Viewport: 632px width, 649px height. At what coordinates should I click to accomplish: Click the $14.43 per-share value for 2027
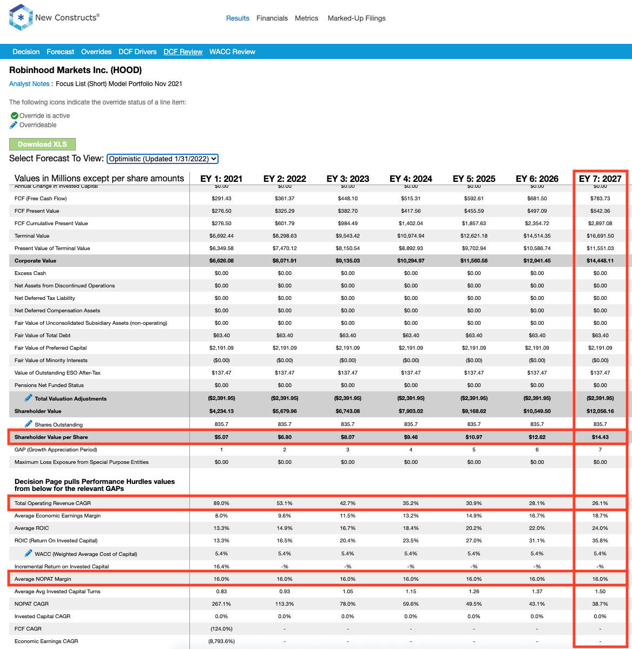(x=600, y=437)
